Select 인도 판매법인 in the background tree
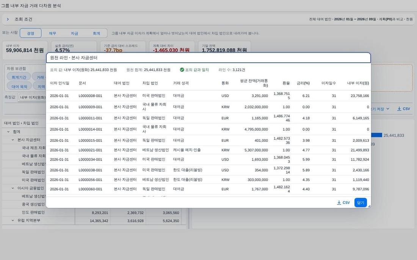The image size is (417, 260). coord(33,212)
